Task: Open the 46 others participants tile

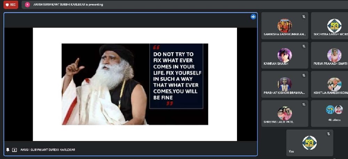Action: point(334,113)
